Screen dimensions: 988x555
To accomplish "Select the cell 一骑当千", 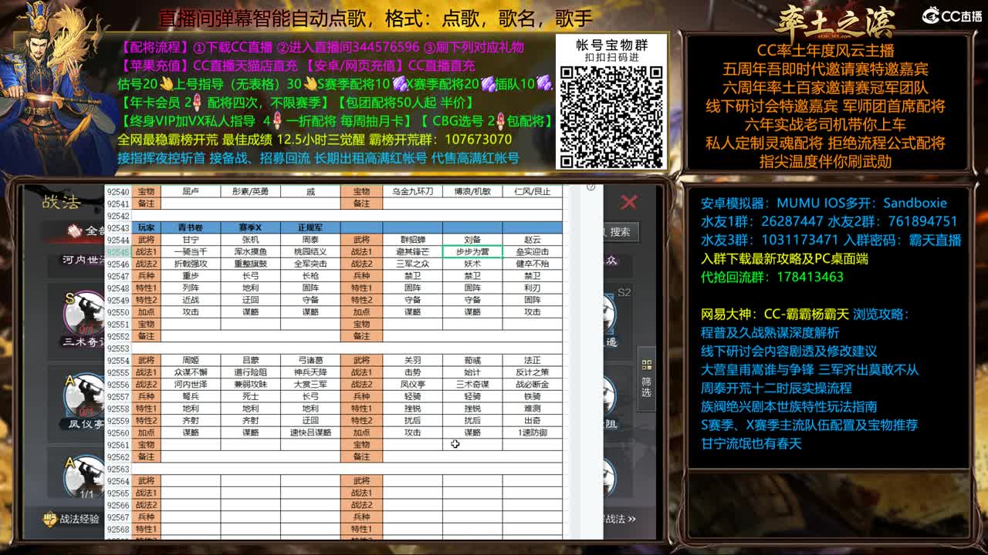I will click(x=191, y=252).
